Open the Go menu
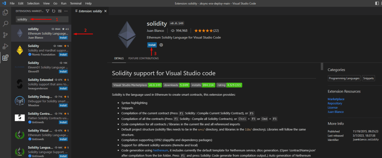The height and width of the screenshot is (158, 382). 55,3
